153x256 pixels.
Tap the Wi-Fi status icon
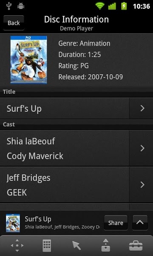[x=100, y=6]
